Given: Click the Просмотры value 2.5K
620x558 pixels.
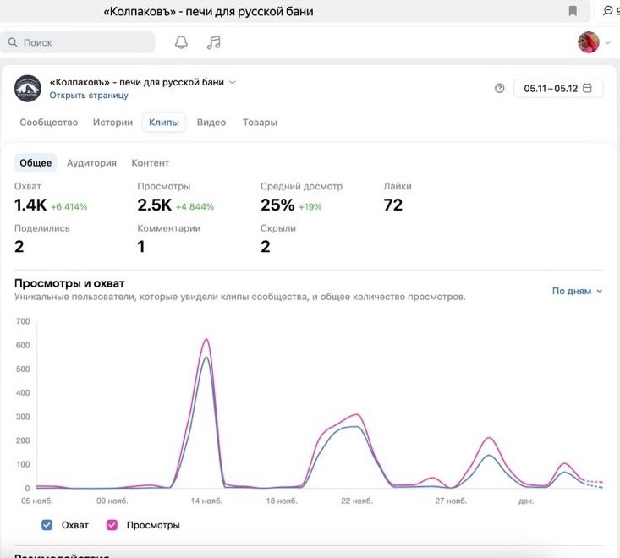Looking at the screenshot, I should pos(154,205).
